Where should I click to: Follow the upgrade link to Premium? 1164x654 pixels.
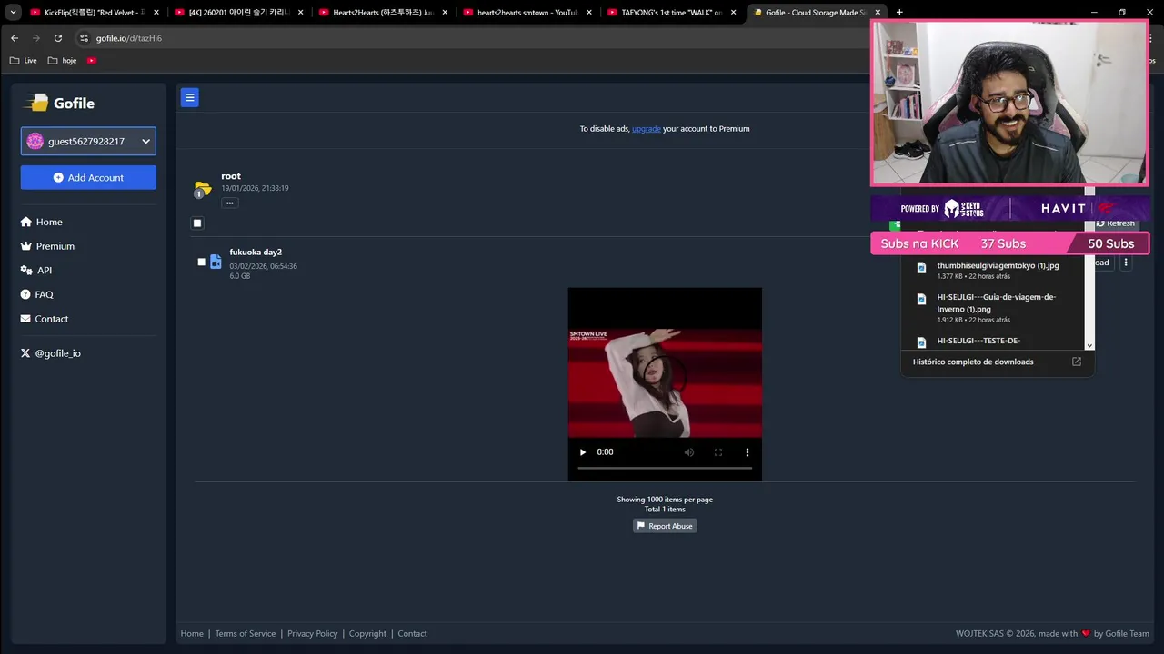coord(647,129)
